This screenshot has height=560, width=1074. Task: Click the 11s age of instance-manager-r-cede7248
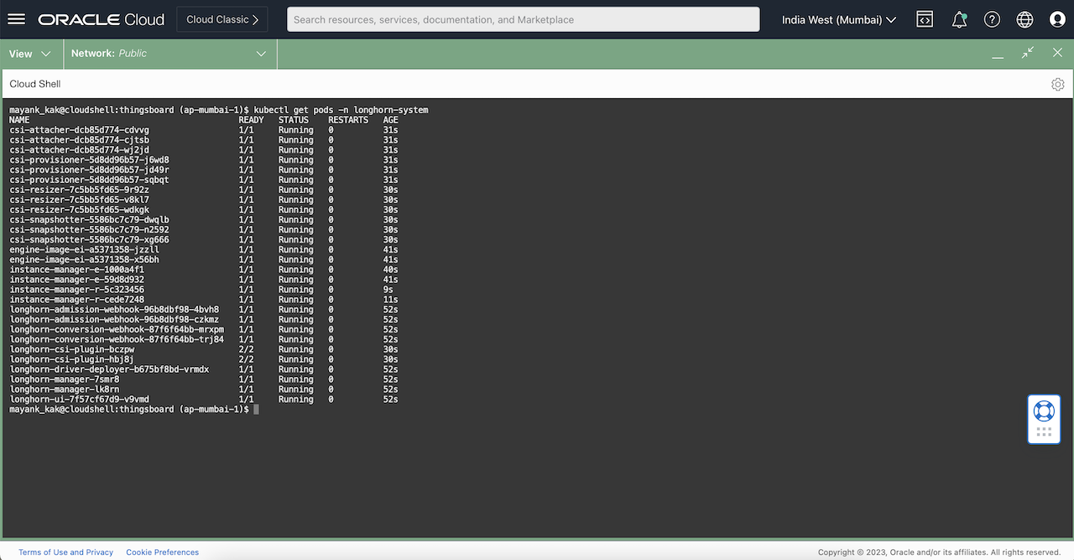click(x=391, y=300)
